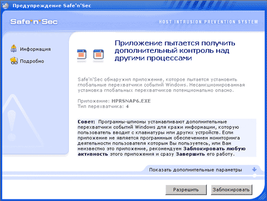Open the Подробно section
This screenshot has height=201, width=267.
32,61
